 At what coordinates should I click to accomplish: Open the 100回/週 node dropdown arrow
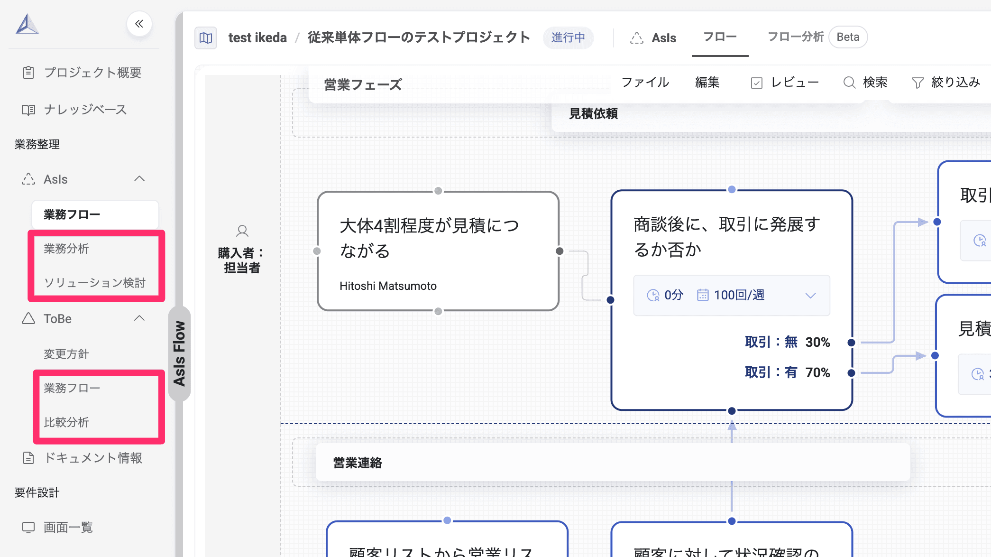810,295
